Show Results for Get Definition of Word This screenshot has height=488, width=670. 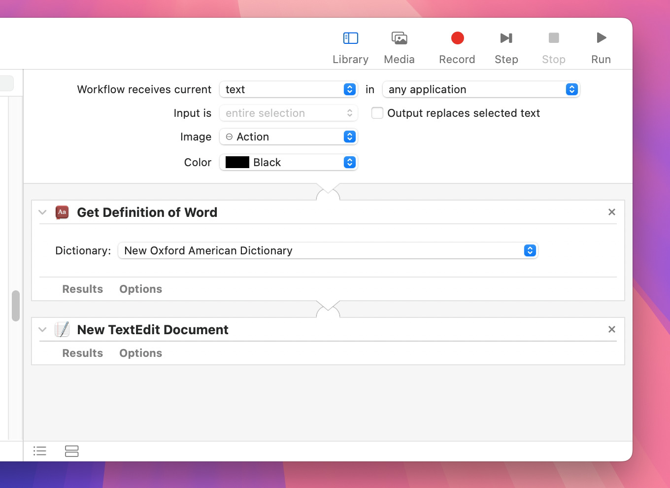coord(83,289)
